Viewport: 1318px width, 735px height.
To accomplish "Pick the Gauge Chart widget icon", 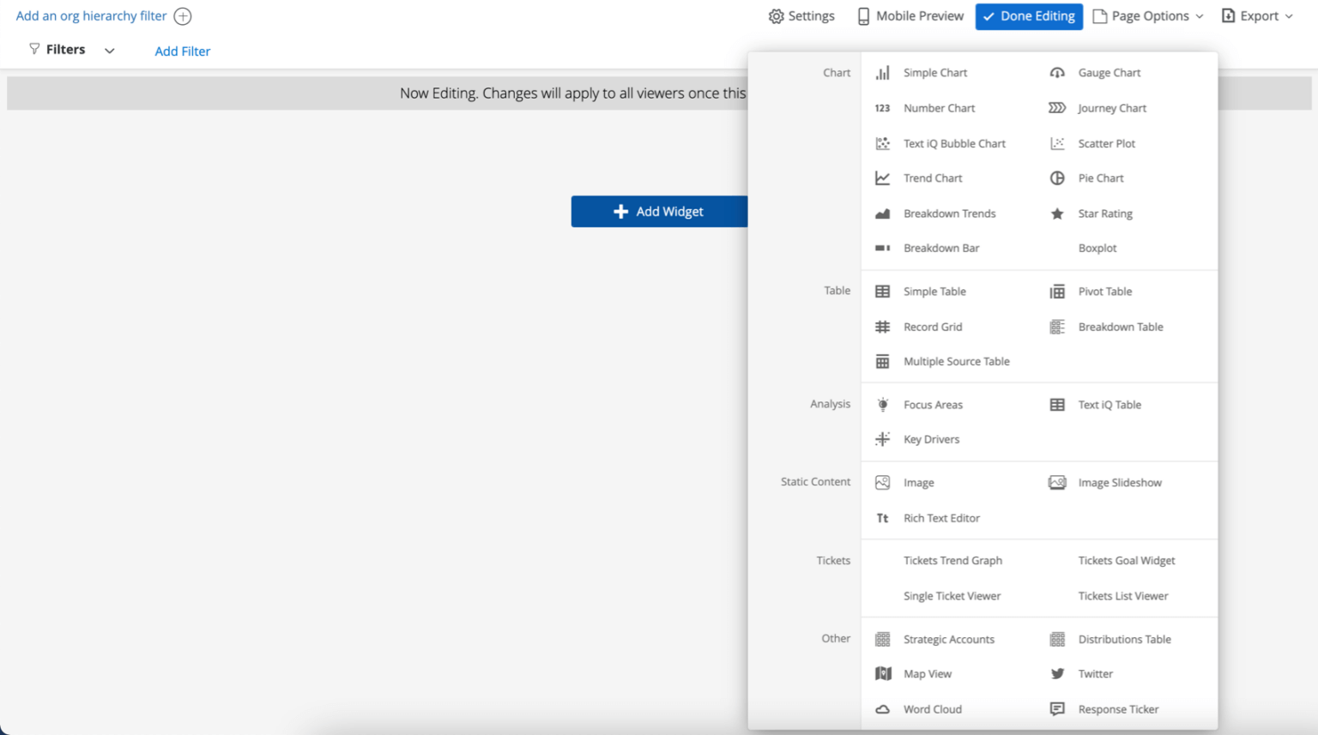I will pos(1057,73).
